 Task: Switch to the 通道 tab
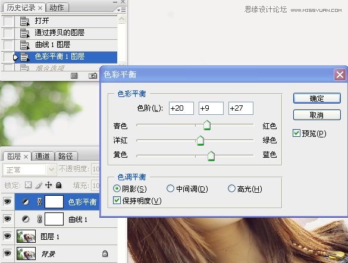[43, 156]
